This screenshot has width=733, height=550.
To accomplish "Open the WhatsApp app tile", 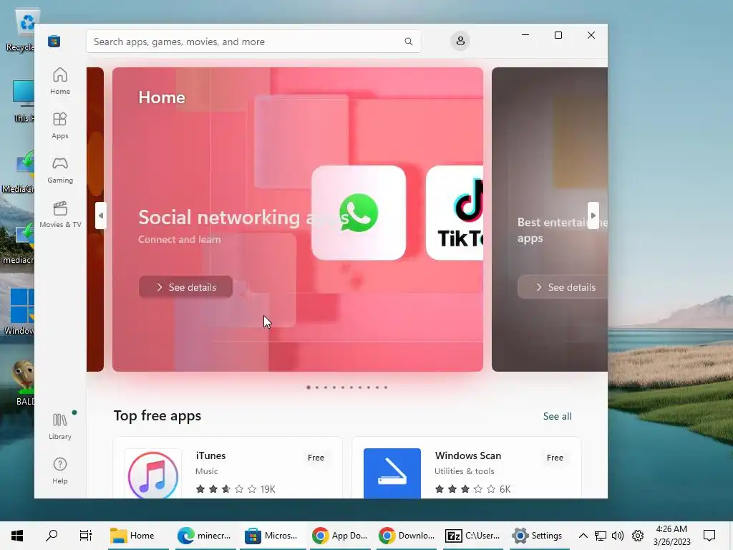I will coord(359,213).
